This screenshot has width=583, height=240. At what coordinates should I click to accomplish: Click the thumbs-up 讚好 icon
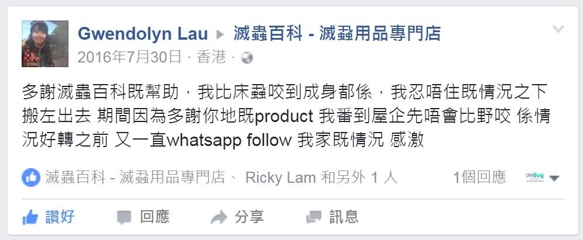point(30,217)
